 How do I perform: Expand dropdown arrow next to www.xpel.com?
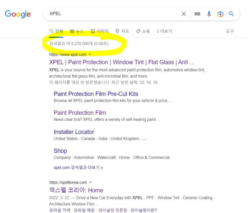pos(90,55)
